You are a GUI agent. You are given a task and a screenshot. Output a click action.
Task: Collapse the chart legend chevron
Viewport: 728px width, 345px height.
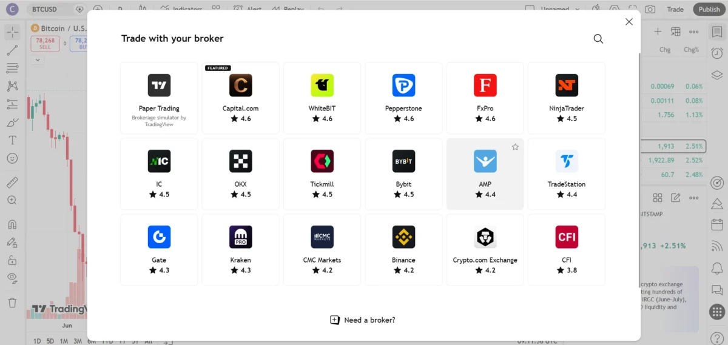38,60
